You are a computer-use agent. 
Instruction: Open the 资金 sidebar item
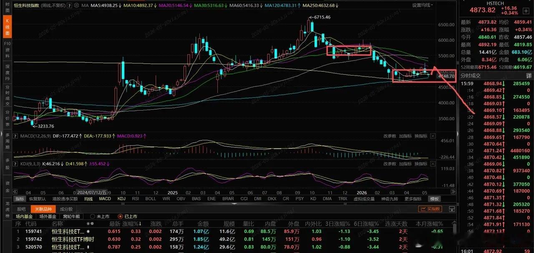pos(7,186)
